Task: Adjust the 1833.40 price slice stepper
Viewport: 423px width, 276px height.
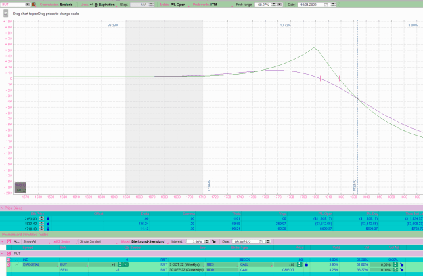Action: [x=41, y=224]
